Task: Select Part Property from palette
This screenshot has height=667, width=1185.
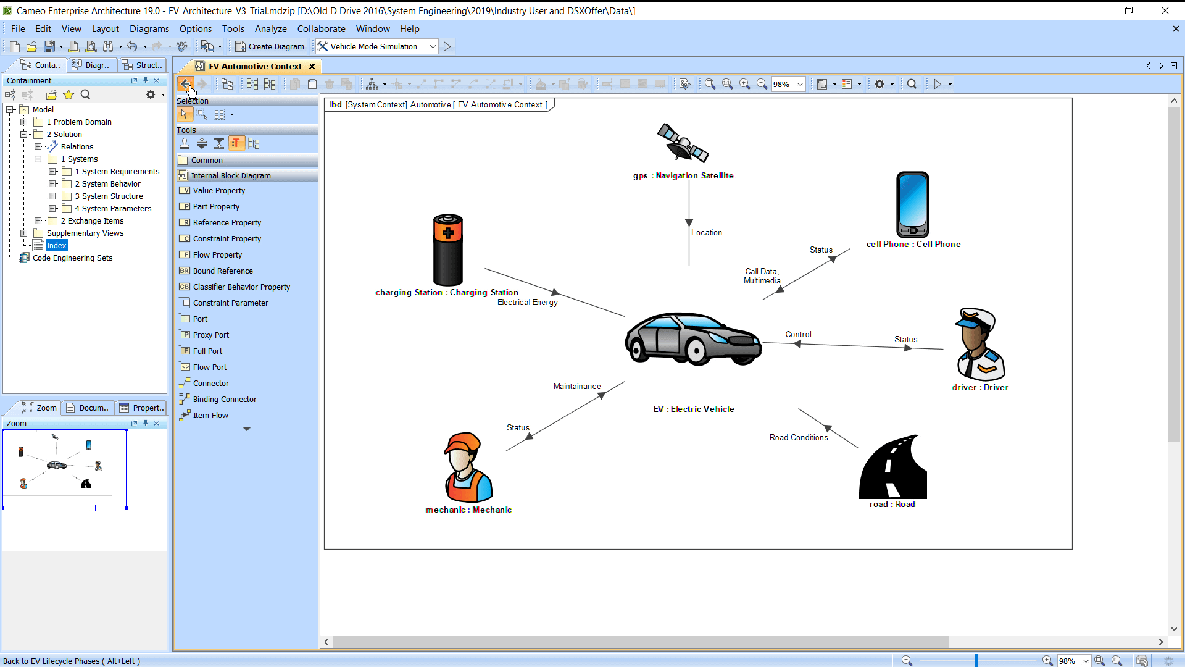Action: 216,207
